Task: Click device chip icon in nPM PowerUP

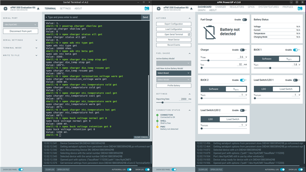Action: coord(159,9)
